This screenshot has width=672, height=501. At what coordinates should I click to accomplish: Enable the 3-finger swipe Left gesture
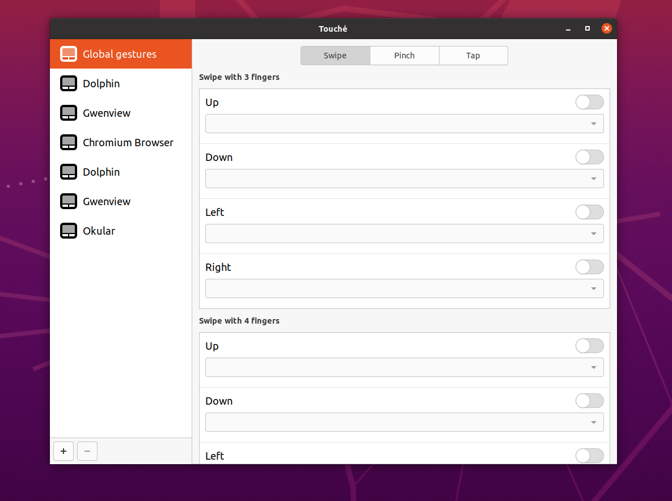pyautogui.click(x=589, y=212)
